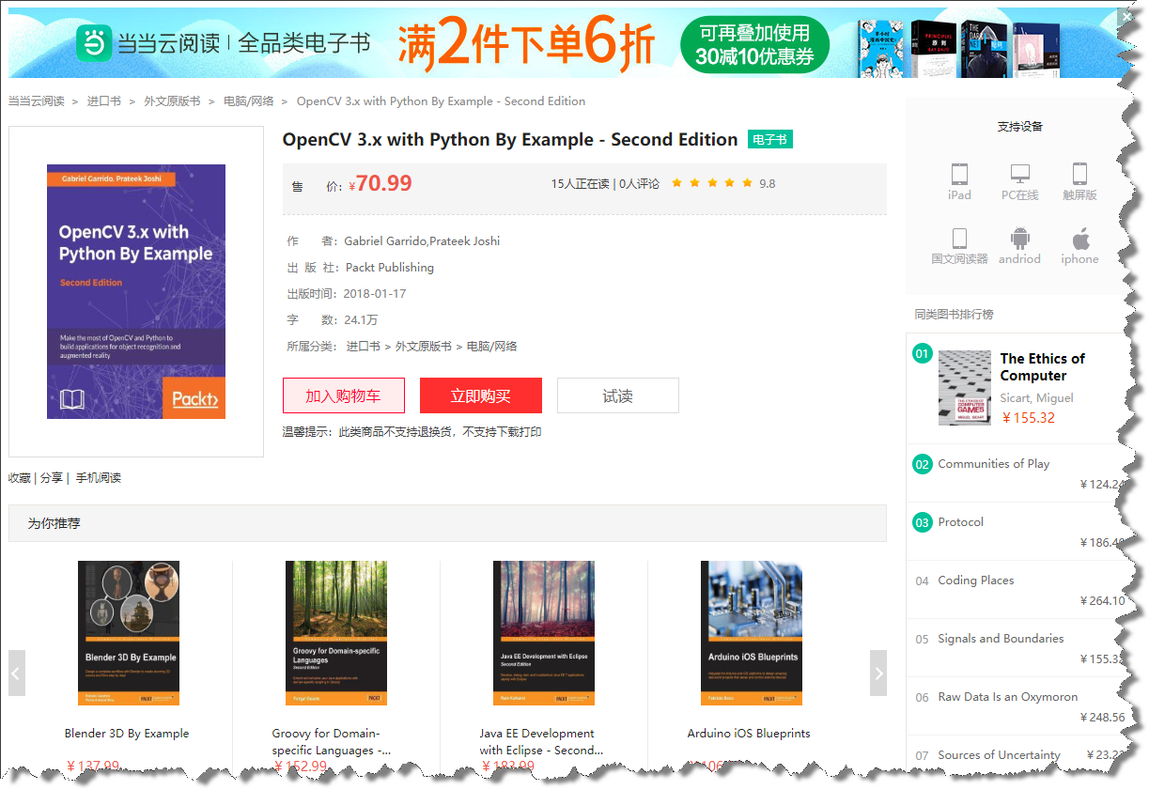Click 分享 link below cover
1149x790 pixels.
[52, 477]
